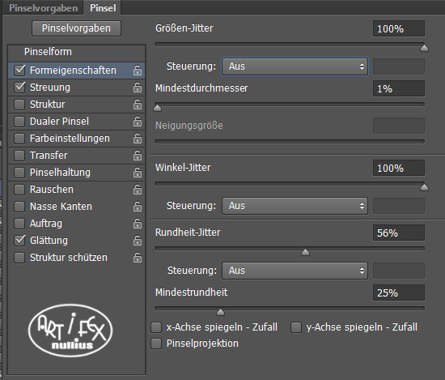Lock the Transfer brush setting

point(138,156)
